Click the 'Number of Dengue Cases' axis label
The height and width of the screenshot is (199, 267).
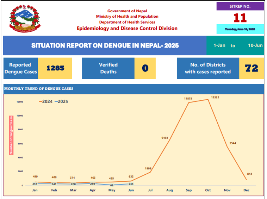coord(11,135)
